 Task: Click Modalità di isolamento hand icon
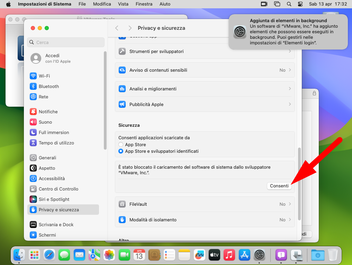122,220
